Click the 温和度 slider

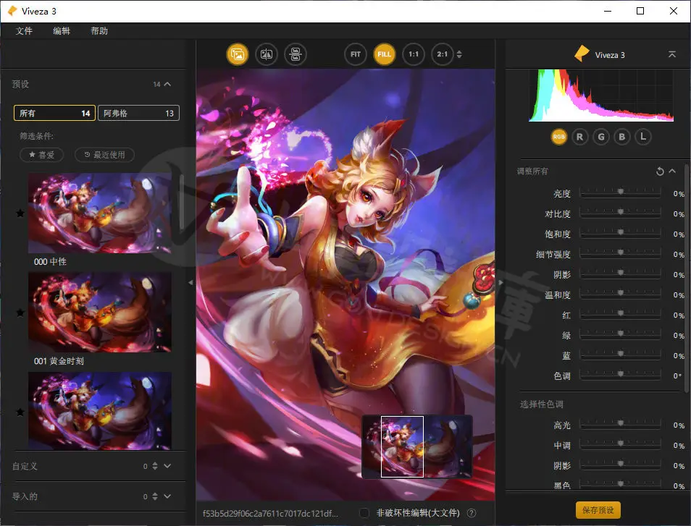(x=620, y=294)
